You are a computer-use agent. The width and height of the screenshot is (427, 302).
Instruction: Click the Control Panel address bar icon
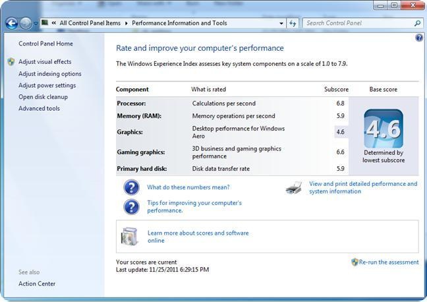[x=45, y=22]
